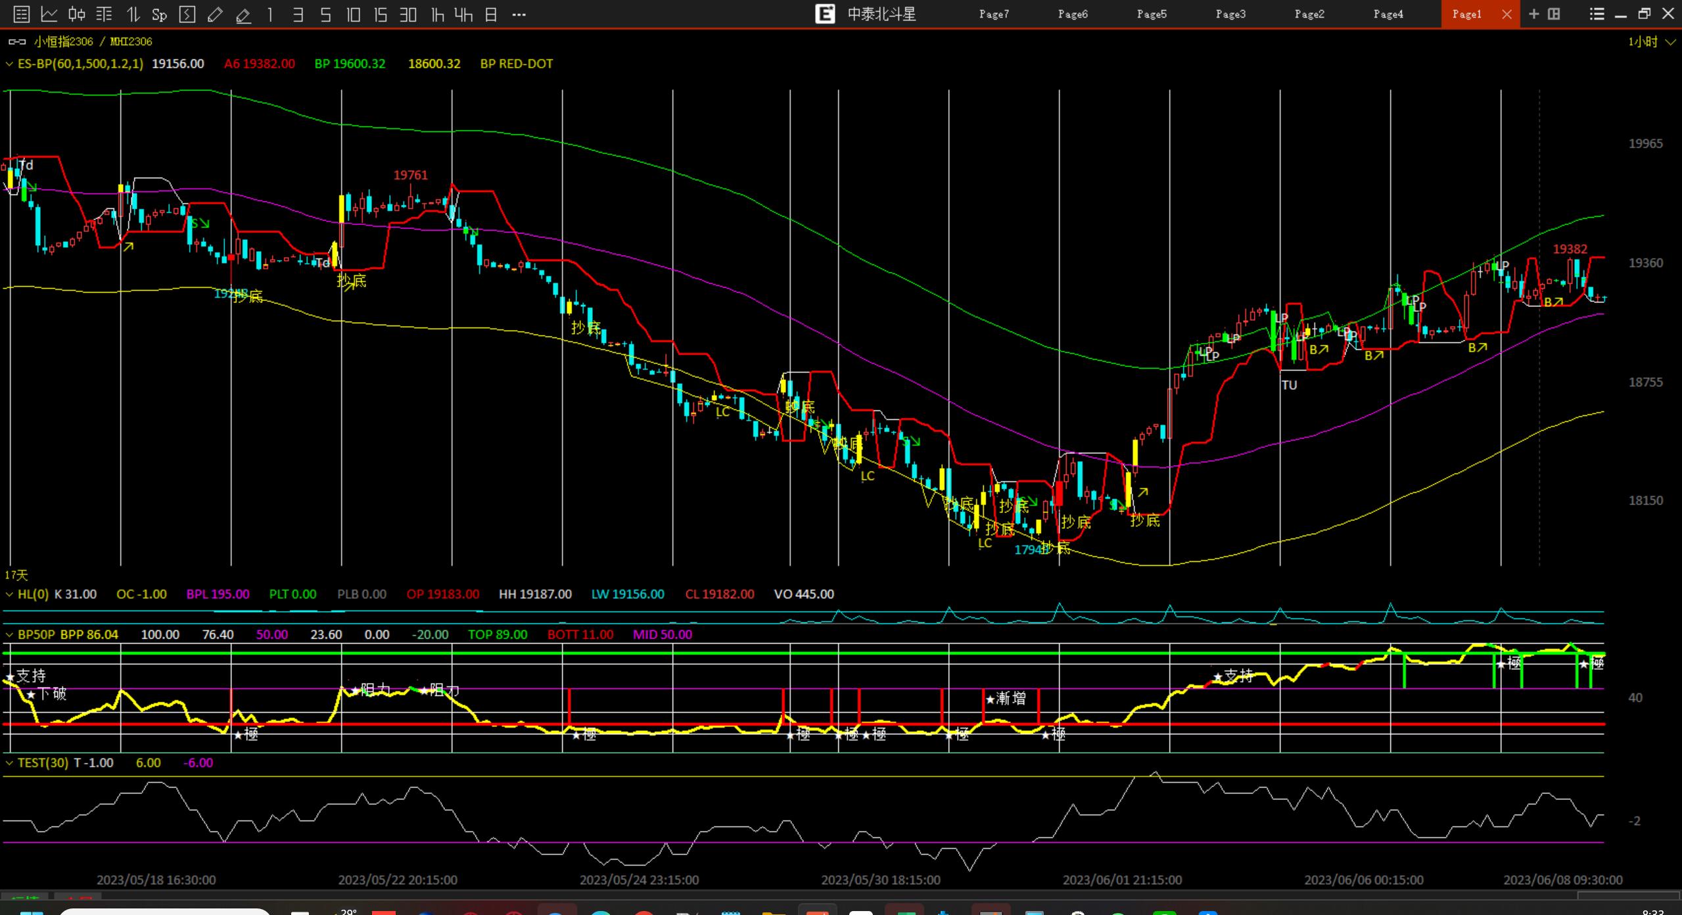Image resolution: width=1682 pixels, height=915 pixels.
Task: Switch to the Page7 tab
Action: [x=994, y=14]
